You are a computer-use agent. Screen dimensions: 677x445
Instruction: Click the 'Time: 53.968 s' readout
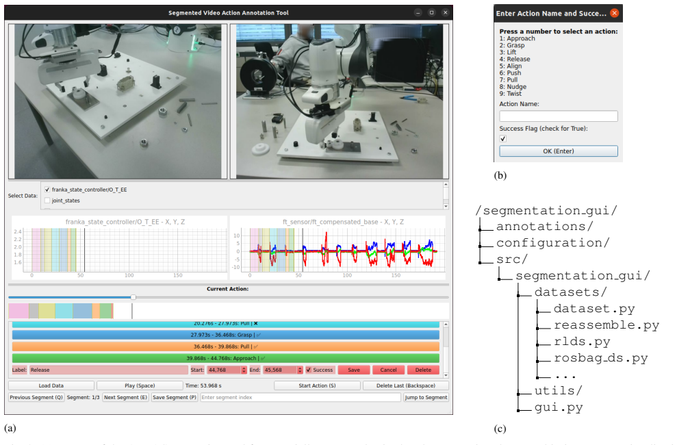coord(203,385)
